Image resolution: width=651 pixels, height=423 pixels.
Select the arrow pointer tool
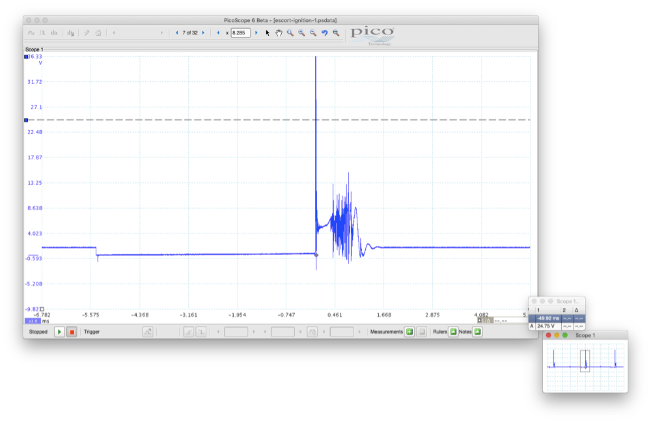coord(268,33)
